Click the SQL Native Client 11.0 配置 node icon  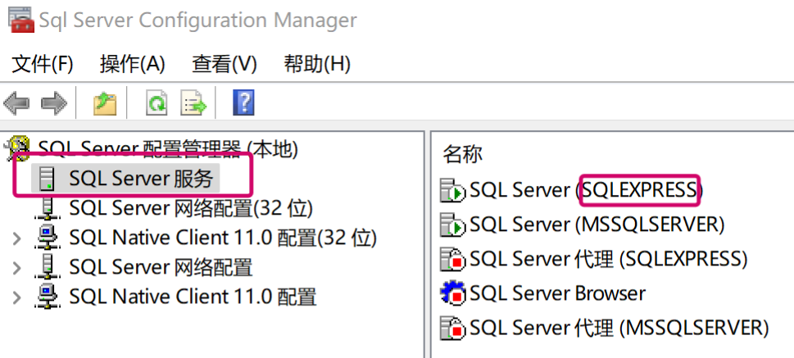click(x=47, y=297)
